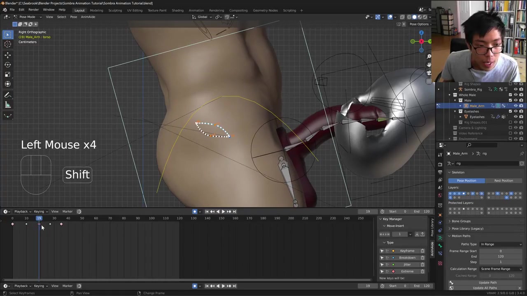
Task: Choose the Annotate pencil tool
Action: click(x=7, y=95)
